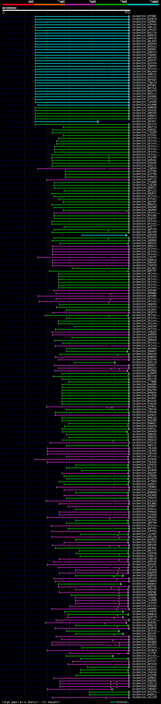This screenshot has height=704, width=161.
Task: Select the UniRef100_A8J0I0 label
Action: (x=145, y=124)
